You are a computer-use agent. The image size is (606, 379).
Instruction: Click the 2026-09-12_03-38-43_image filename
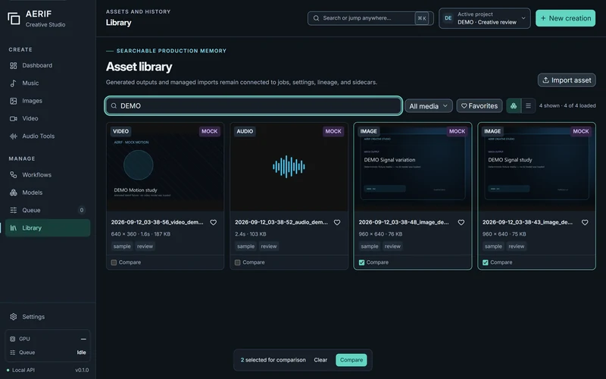(x=527, y=222)
